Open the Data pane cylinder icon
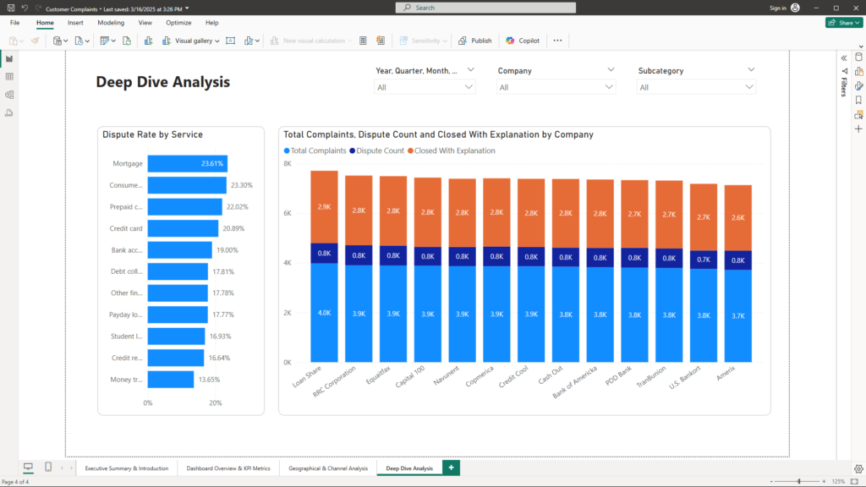Screen dimensions: 866x487 [x=858, y=57]
